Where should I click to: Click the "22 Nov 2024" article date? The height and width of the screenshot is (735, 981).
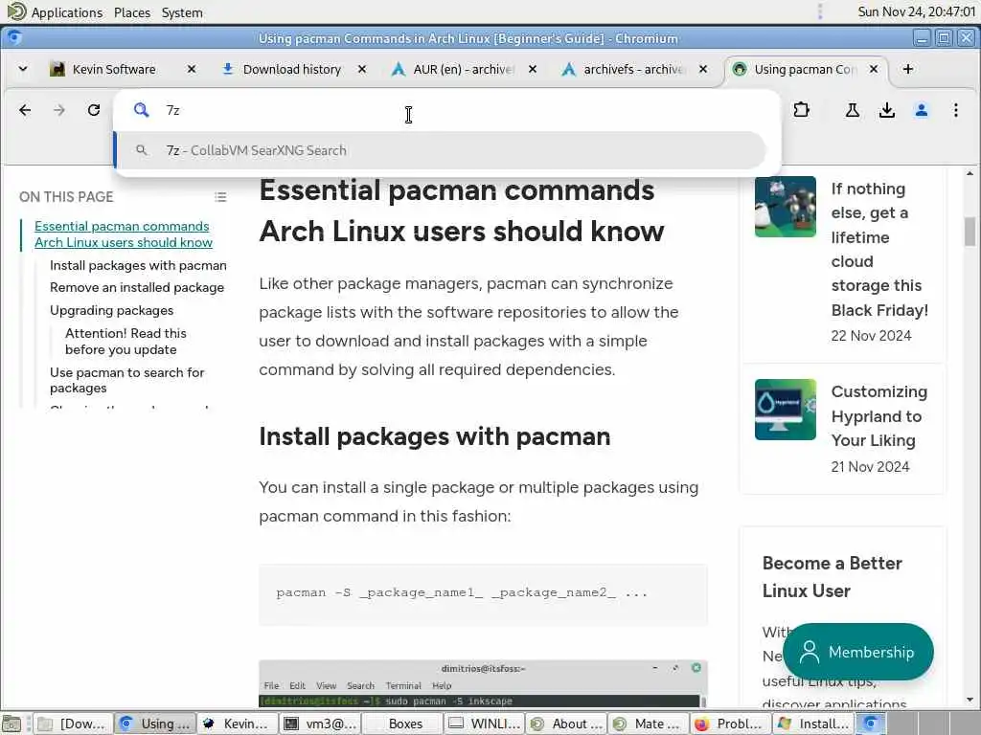[x=871, y=336]
